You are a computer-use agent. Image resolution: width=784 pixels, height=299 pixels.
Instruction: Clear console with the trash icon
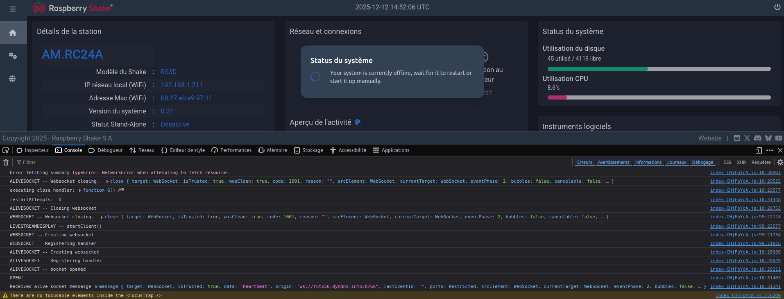[6, 162]
